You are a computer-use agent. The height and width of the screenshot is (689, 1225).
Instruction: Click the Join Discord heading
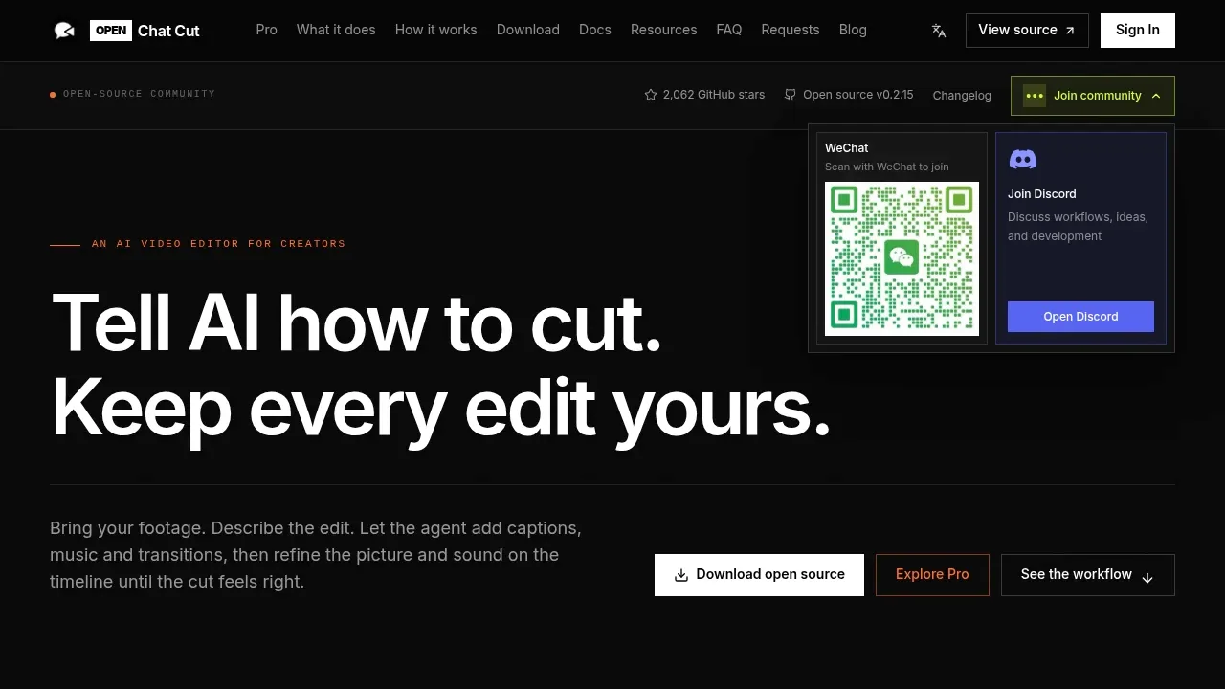(x=1041, y=194)
